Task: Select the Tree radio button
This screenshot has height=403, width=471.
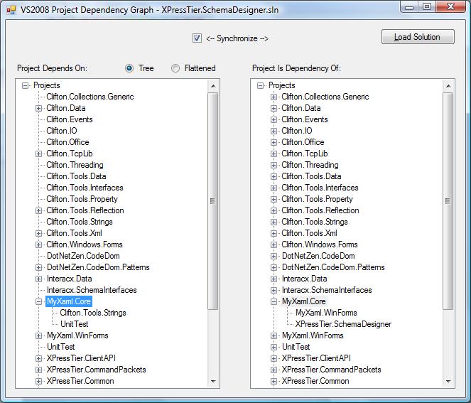Action: click(x=129, y=68)
